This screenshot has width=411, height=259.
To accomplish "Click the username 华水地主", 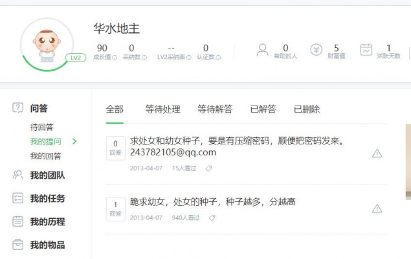I will (x=117, y=28).
